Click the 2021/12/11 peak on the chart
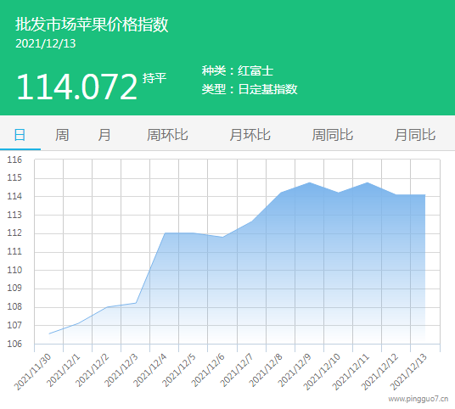 coord(368,182)
